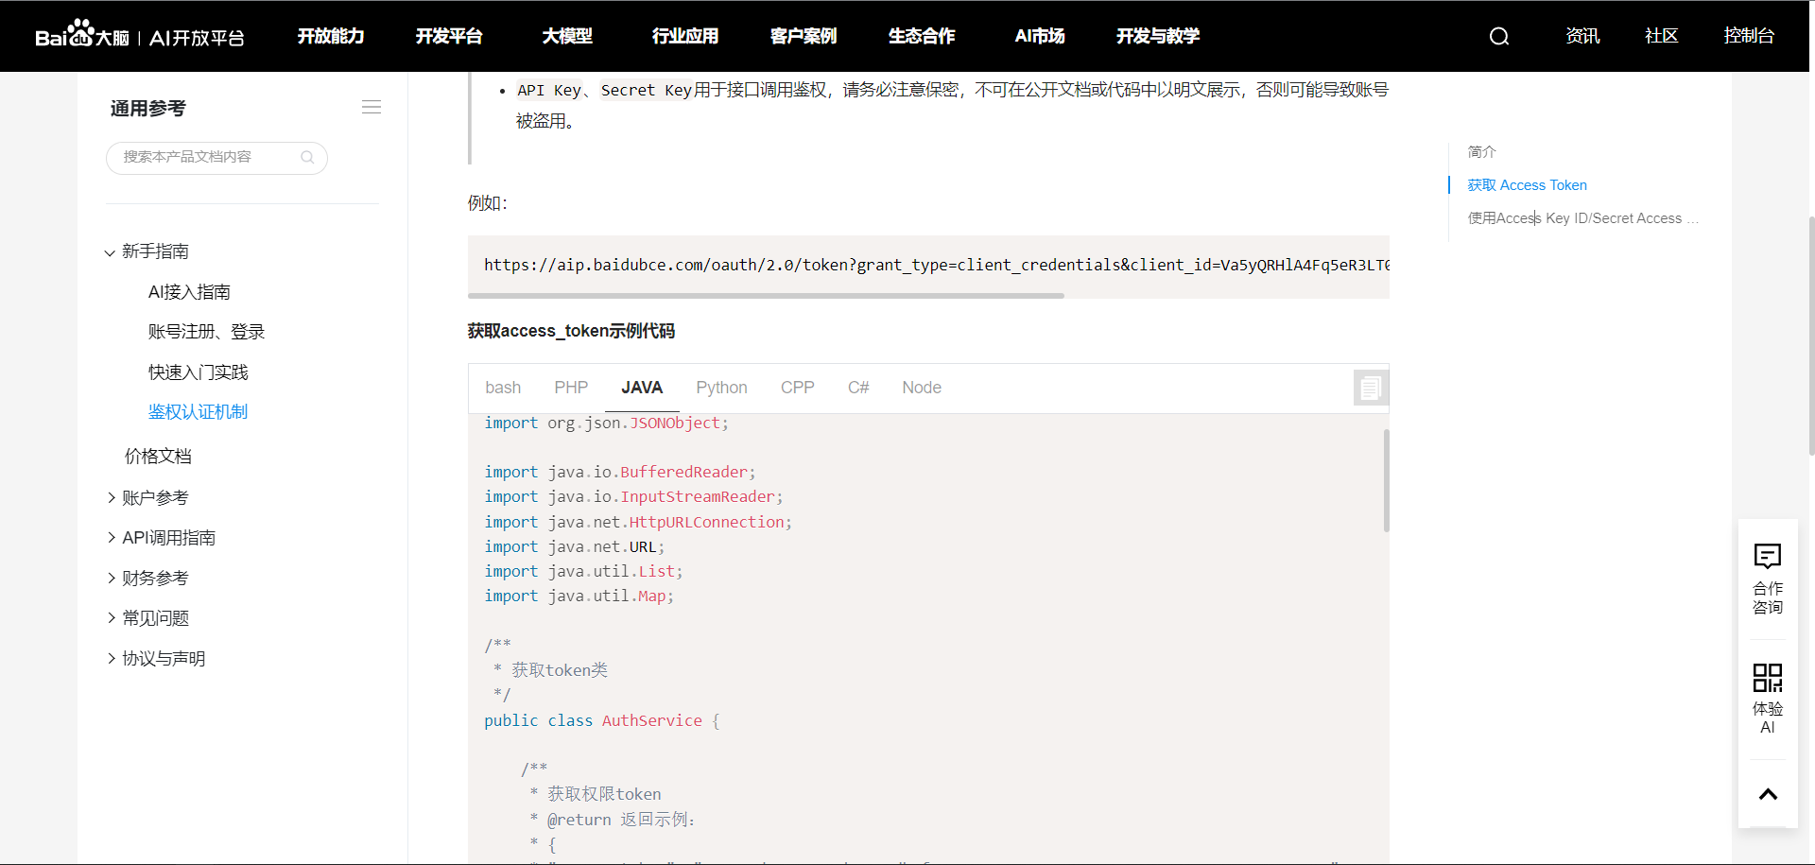The image size is (1815, 865).
Task: Open 价格文档 in the sidebar
Action: (x=158, y=457)
